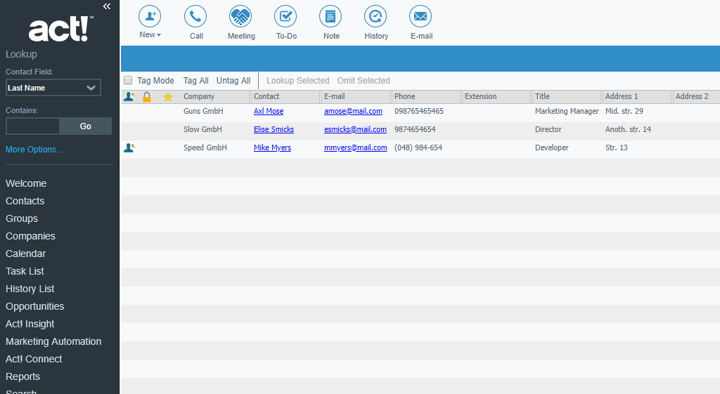Open Companies in the sidebar
This screenshot has width=720, height=394.
(30, 236)
